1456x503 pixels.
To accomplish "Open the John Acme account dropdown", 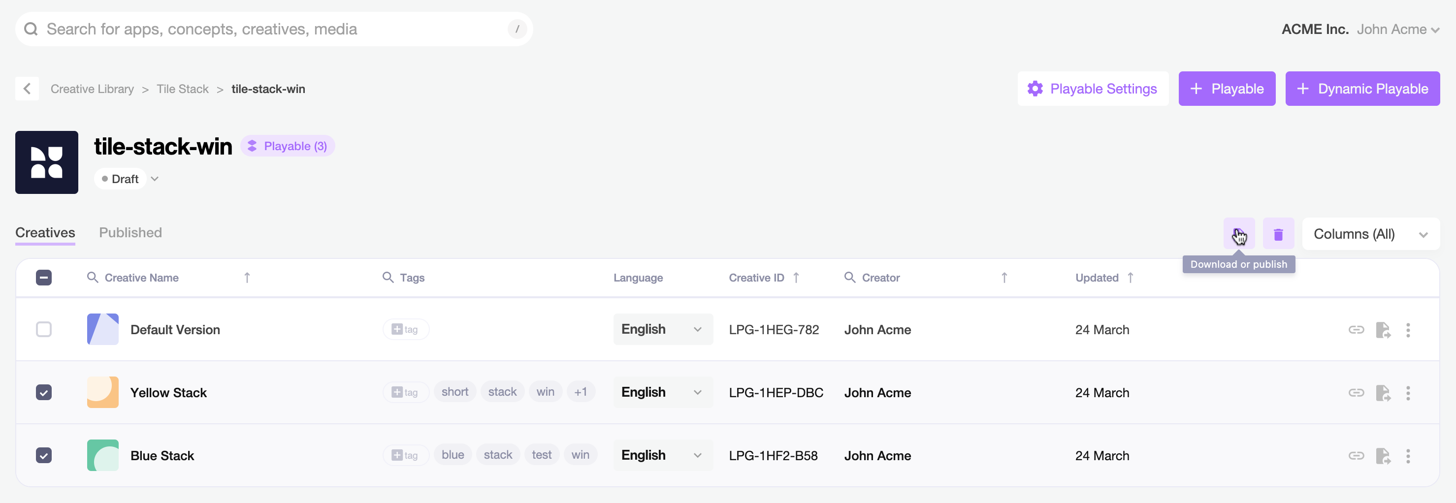I will pos(1398,30).
